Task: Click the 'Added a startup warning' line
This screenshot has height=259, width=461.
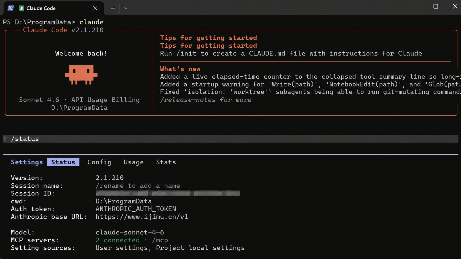Action: (x=310, y=84)
